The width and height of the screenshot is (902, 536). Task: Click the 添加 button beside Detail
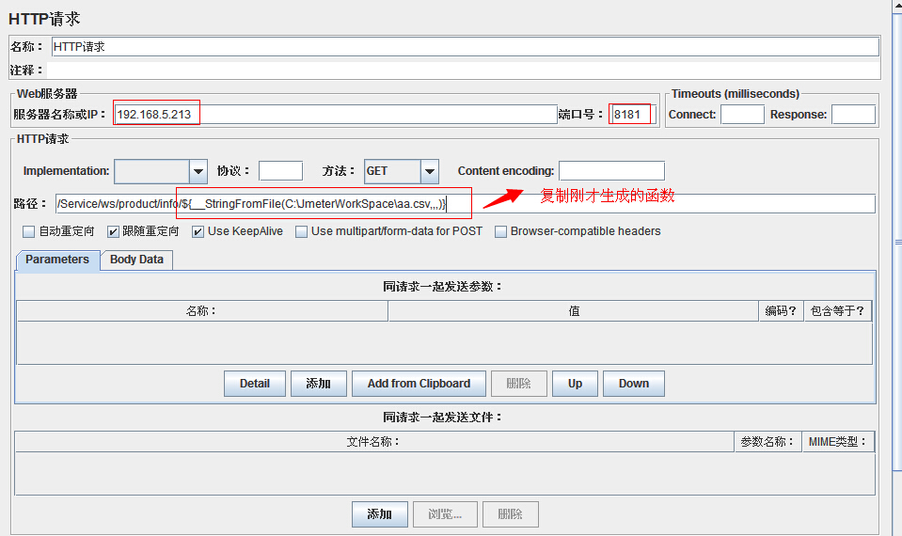[318, 384]
